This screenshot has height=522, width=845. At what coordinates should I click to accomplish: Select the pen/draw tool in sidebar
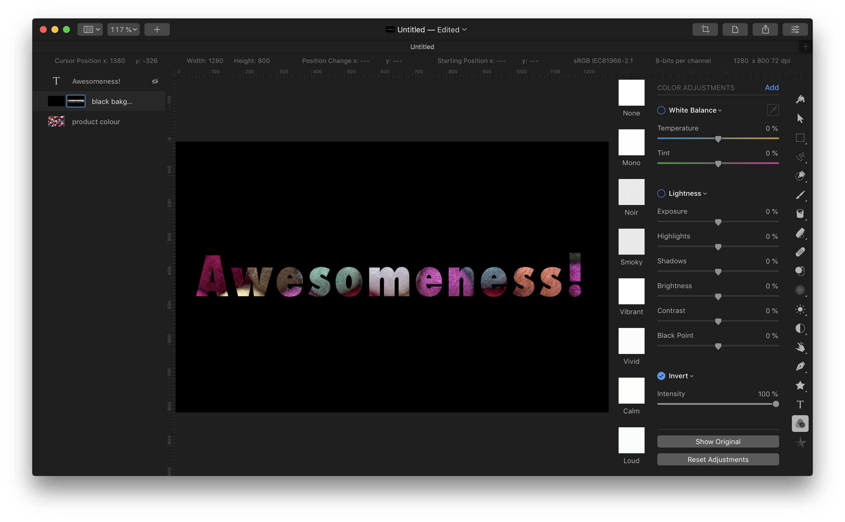click(800, 366)
